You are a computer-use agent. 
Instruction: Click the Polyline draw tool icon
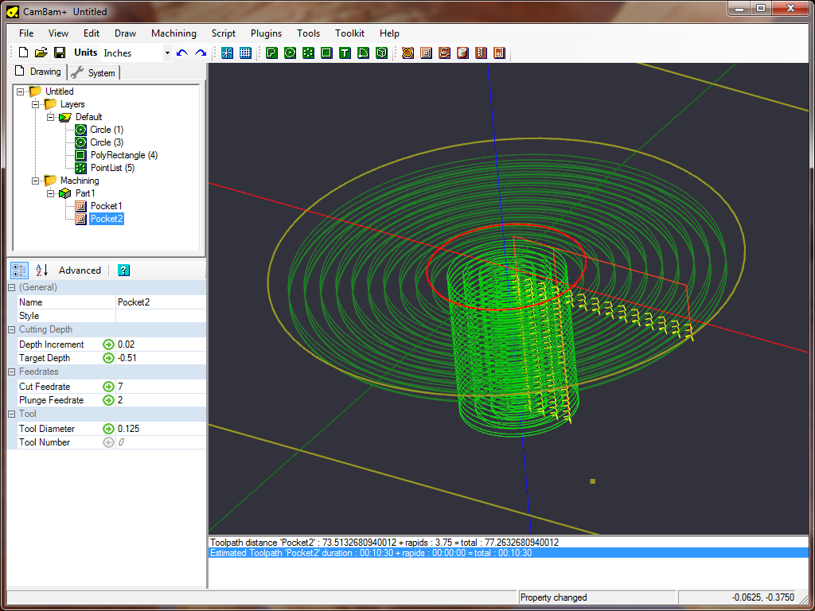[x=271, y=53]
